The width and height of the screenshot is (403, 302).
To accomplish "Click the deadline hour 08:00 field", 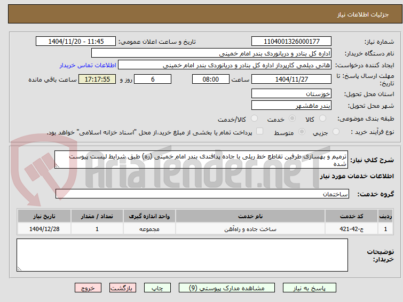I will pyautogui.click(x=211, y=79).
